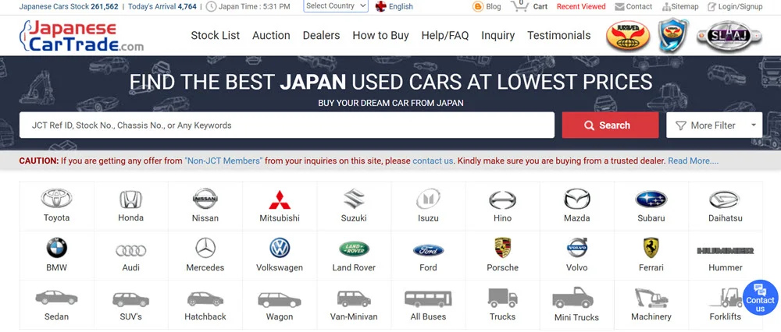View Hino vehicles via its logo
781x332 pixels.
click(502, 200)
